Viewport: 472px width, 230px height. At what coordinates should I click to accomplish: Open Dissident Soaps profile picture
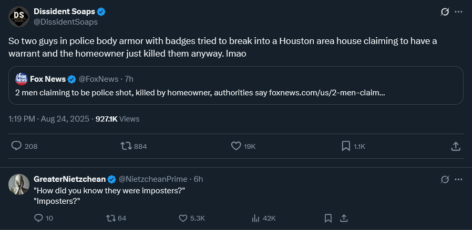pos(19,17)
